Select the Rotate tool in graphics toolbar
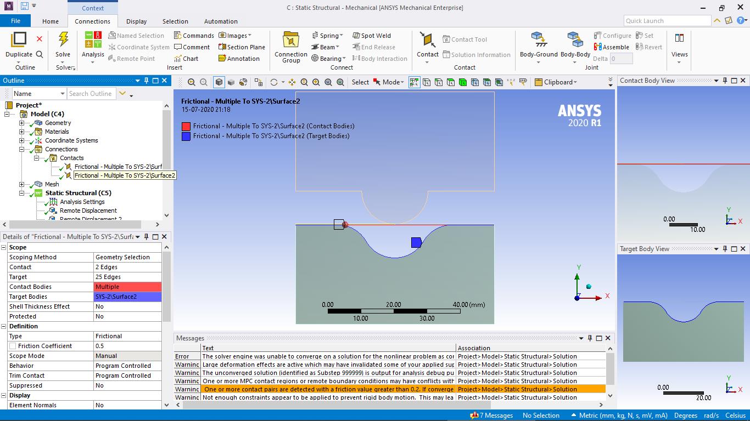This screenshot has height=421, width=750. pyautogui.click(x=274, y=82)
